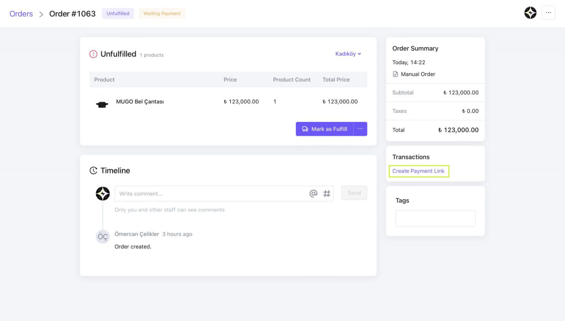Open the Kadıköy location dropdown
Screen dimensions: 565x321
point(348,54)
